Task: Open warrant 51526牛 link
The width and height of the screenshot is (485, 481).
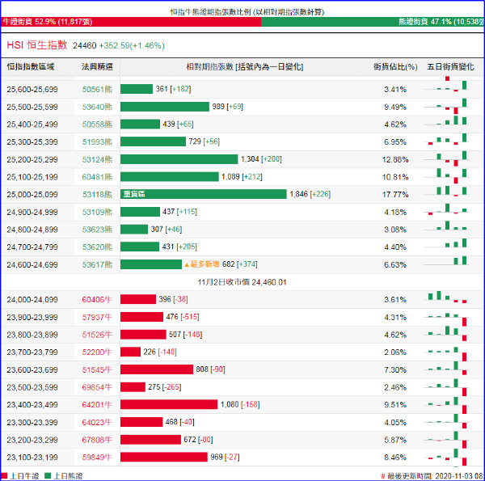Action: click(x=96, y=335)
